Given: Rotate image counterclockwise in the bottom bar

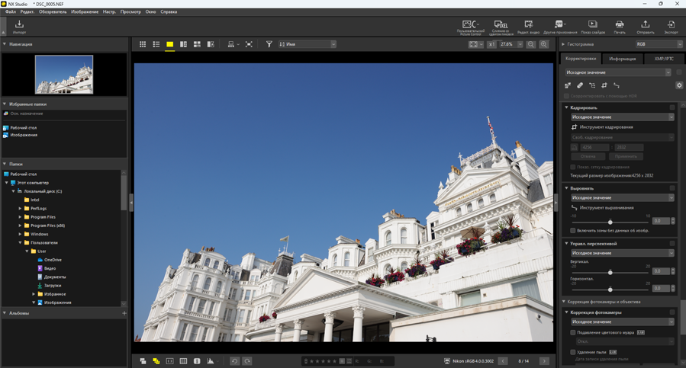Looking at the screenshot, I should (234, 361).
